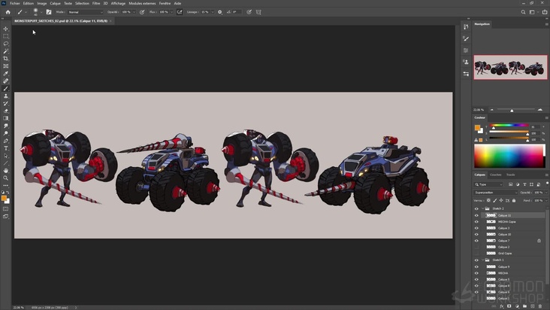Viewport: 550px width, 310px height.
Task: Switch to the Tracés tab
Action: (511, 175)
